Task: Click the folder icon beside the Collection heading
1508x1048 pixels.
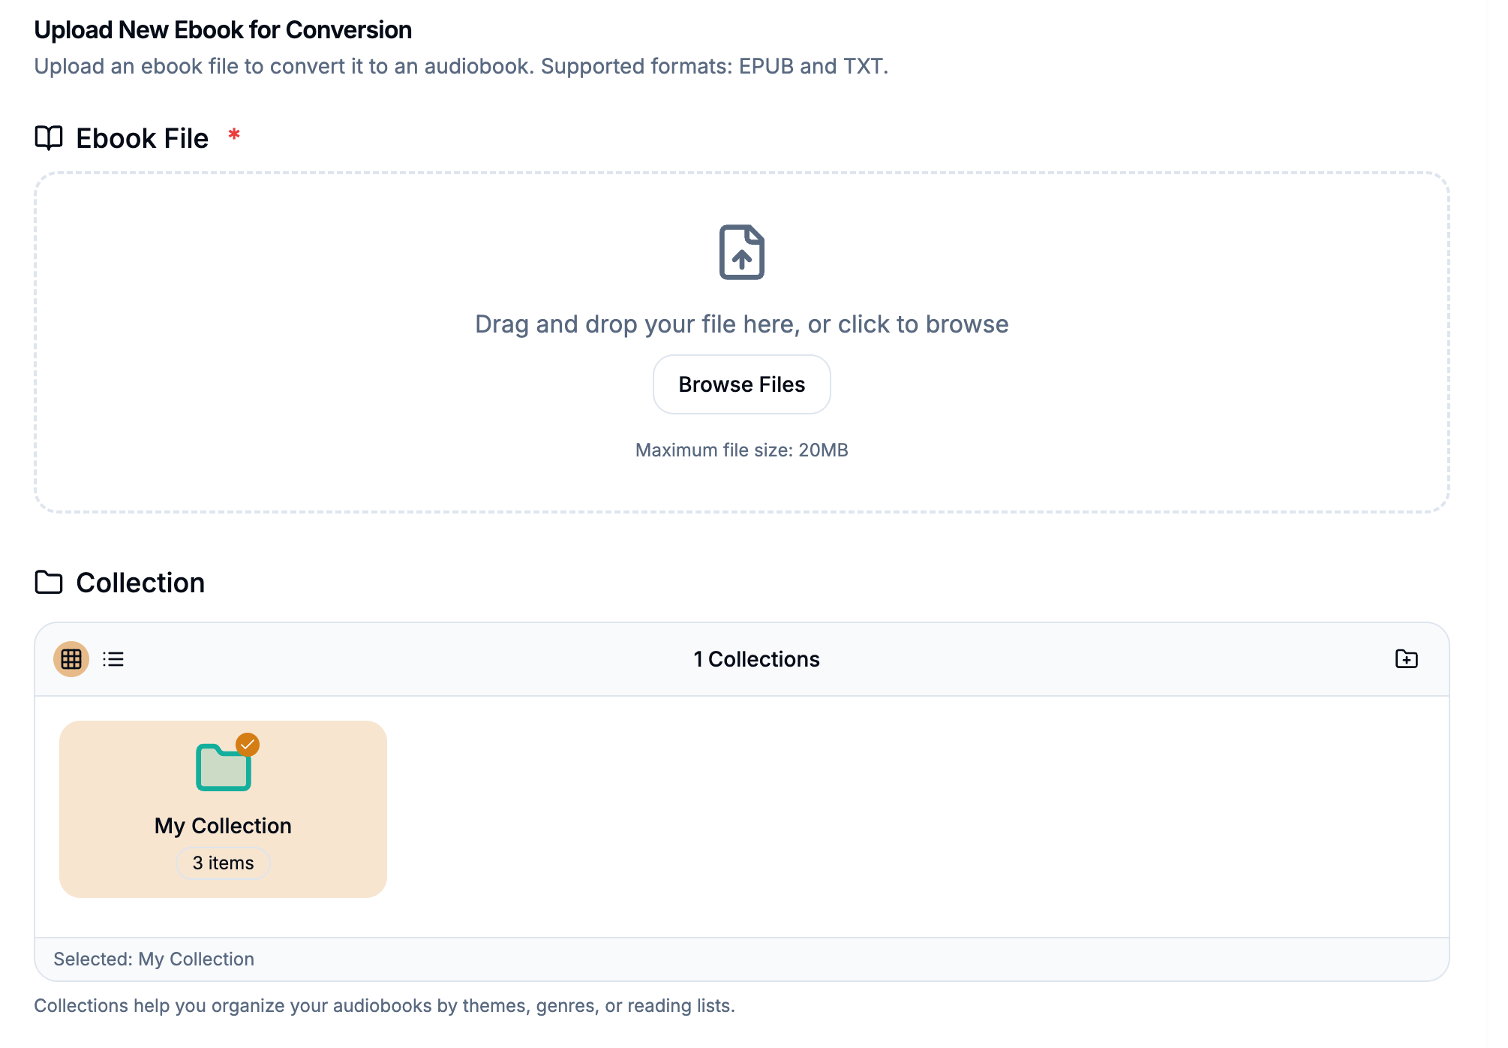Action: (x=49, y=583)
